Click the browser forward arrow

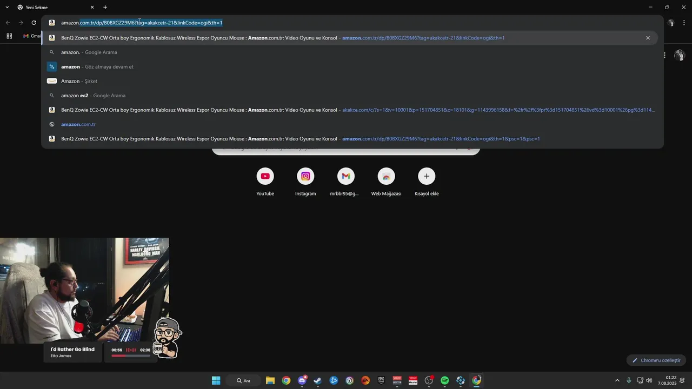21,23
